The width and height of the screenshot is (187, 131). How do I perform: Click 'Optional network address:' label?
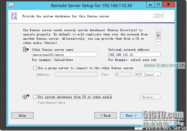click(129, 49)
